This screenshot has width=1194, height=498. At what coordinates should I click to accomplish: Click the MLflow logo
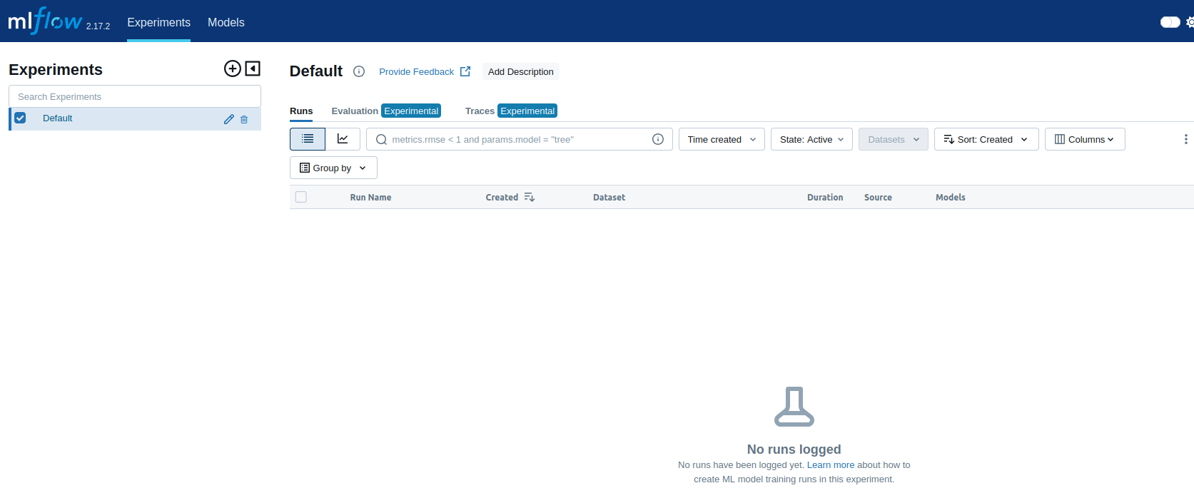tap(45, 21)
